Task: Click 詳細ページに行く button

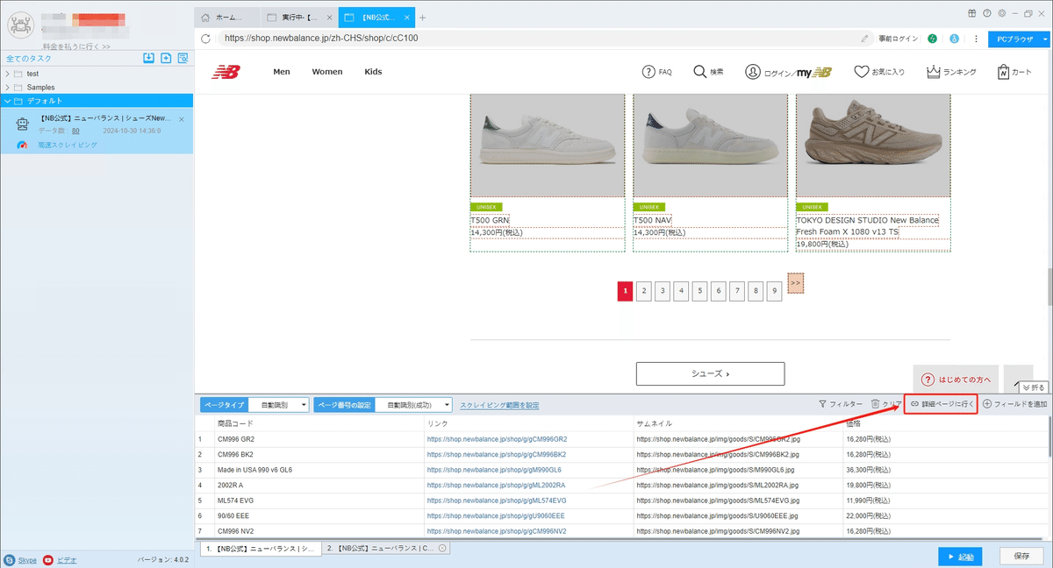Action: [x=941, y=404]
